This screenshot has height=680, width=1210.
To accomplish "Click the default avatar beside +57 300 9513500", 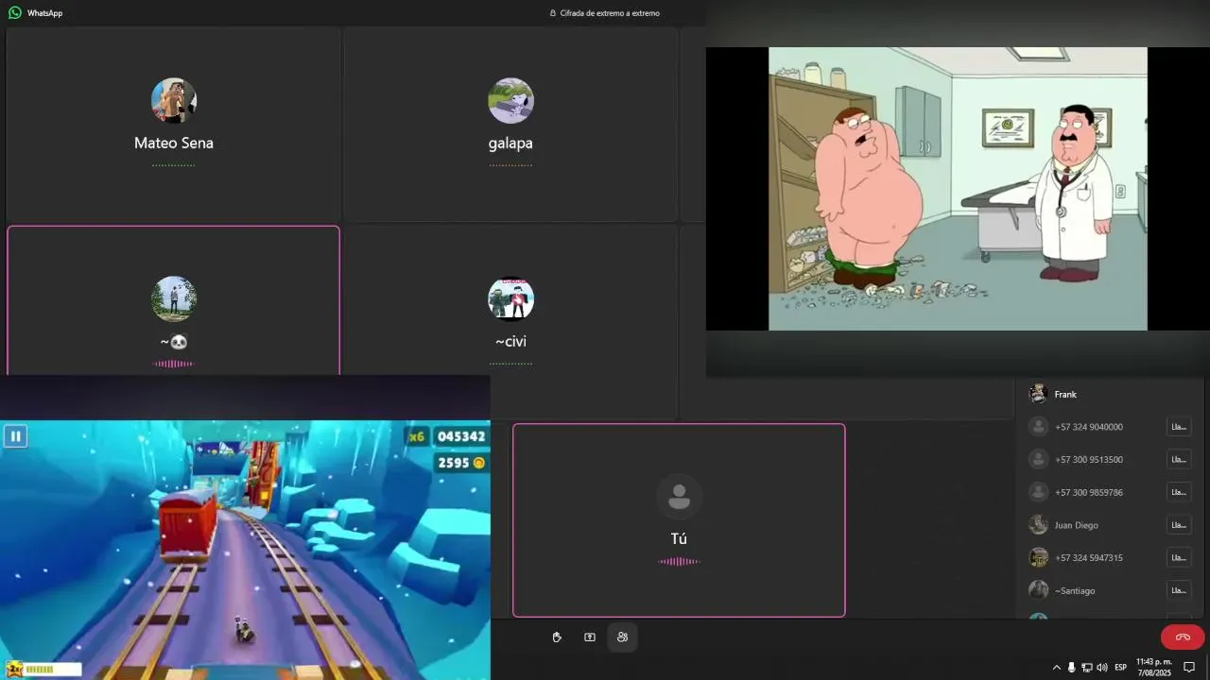I will coord(1038,459).
